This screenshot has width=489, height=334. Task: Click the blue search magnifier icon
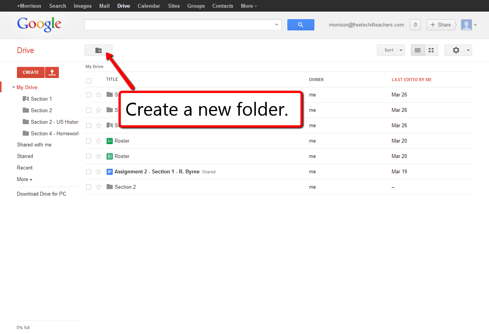(x=300, y=25)
